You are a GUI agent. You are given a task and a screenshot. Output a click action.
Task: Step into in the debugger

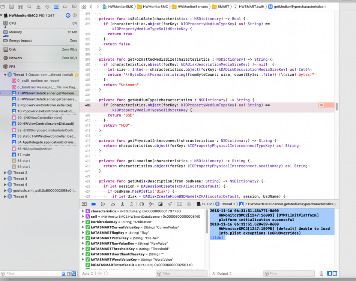(x=122, y=204)
